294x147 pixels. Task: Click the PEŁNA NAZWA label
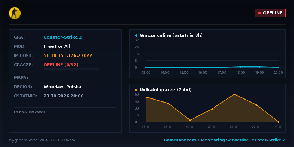(30, 112)
